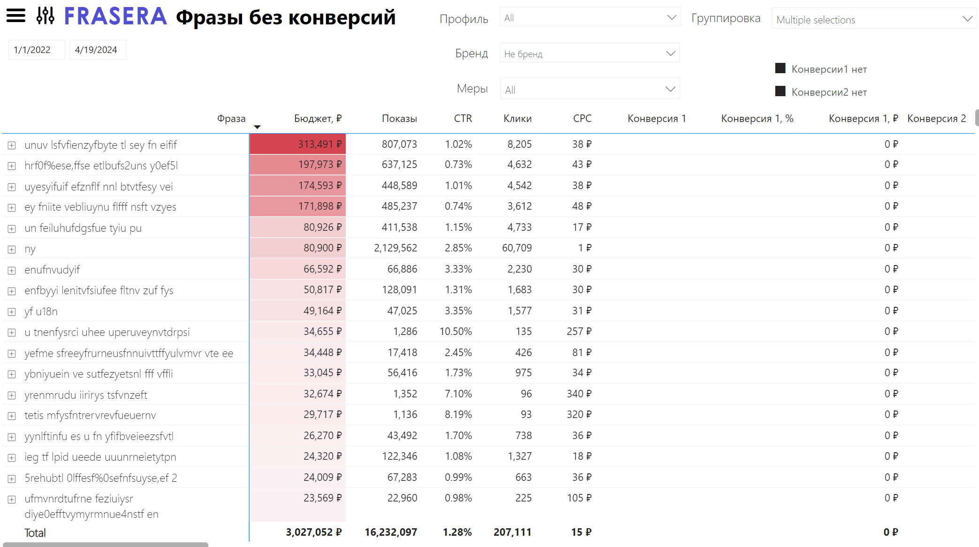Click the Показы column header
Image resolution: width=979 pixels, height=547 pixels.
tap(399, 119)
